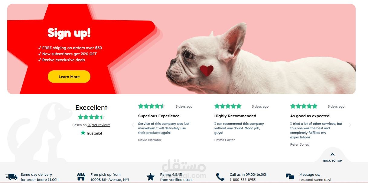Click the phone call icon
The height and width of the screenshot is (183, 368).
220,177
